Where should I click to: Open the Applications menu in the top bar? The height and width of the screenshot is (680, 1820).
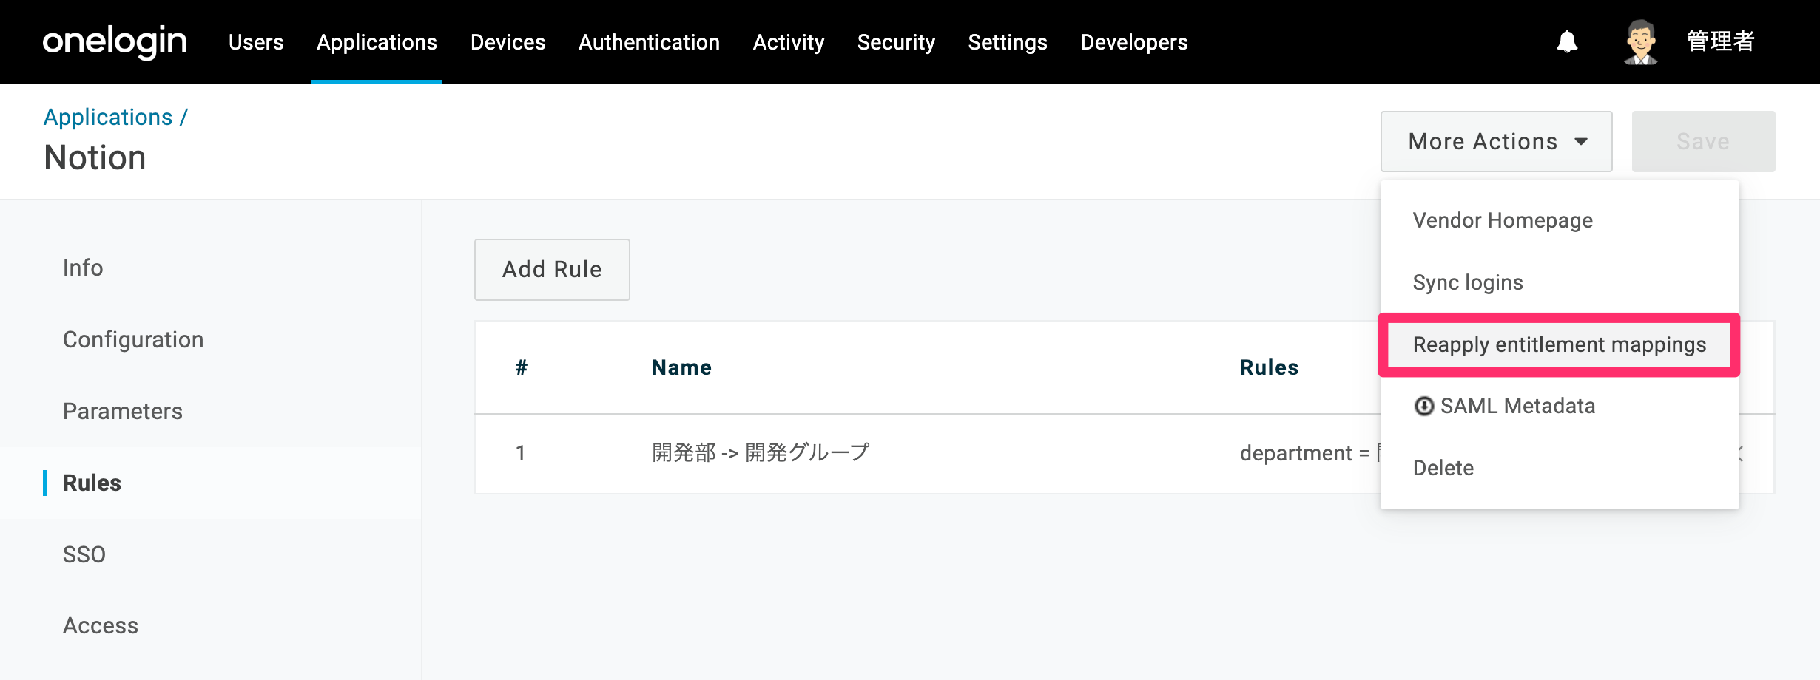click(x=377, y=42)
